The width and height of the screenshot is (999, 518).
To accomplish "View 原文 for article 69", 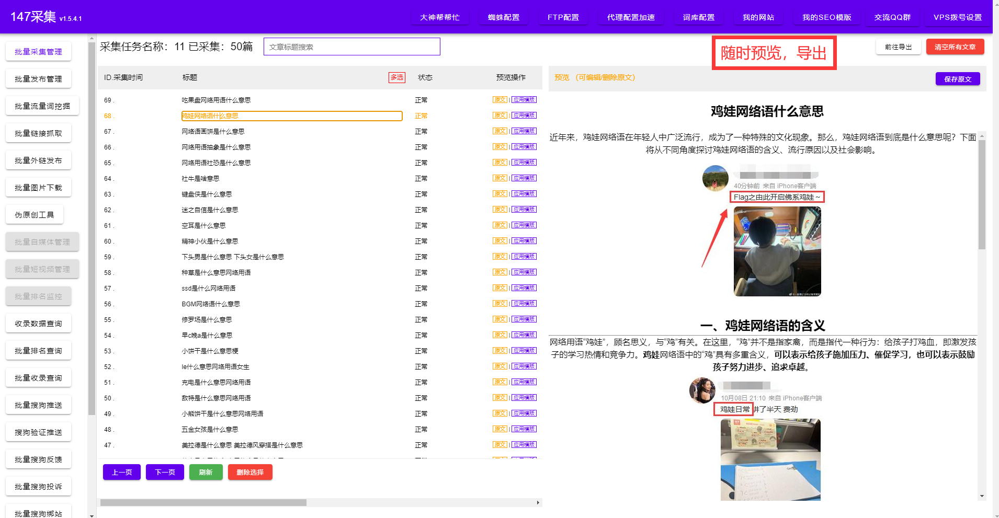I will 500,100.
